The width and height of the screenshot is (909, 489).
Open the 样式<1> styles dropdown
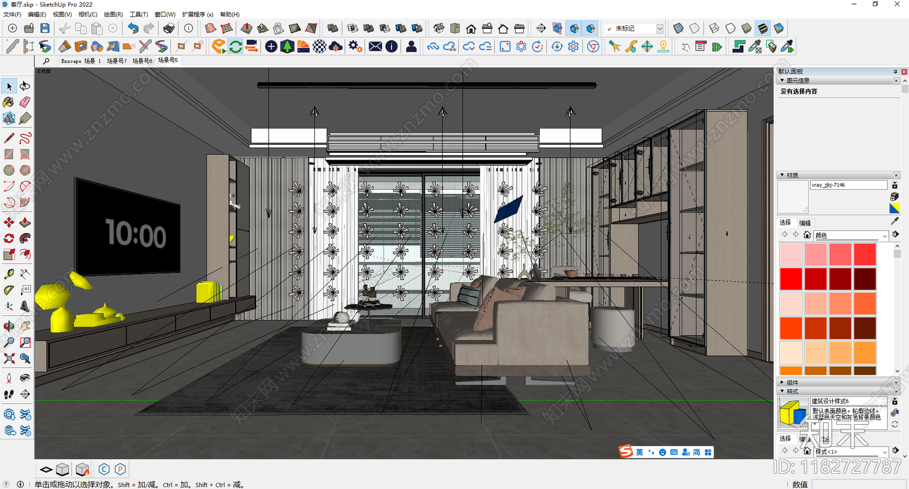(x=851, y=452)
